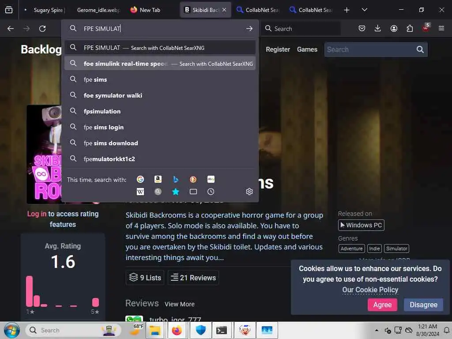Switch to the first CollabNet Search tab
Image resolution: width=452 pixels, height=339 pixels.
click(259, 10)
